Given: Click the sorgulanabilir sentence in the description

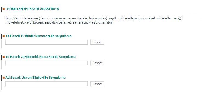Looking at the screenshot, I should (60, 22).
